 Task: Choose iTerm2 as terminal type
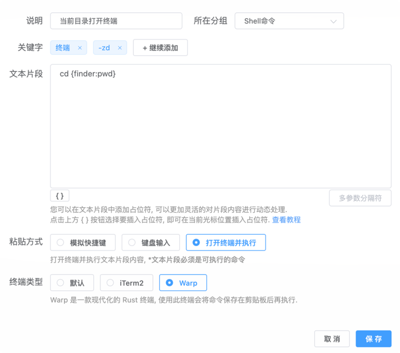126,283
